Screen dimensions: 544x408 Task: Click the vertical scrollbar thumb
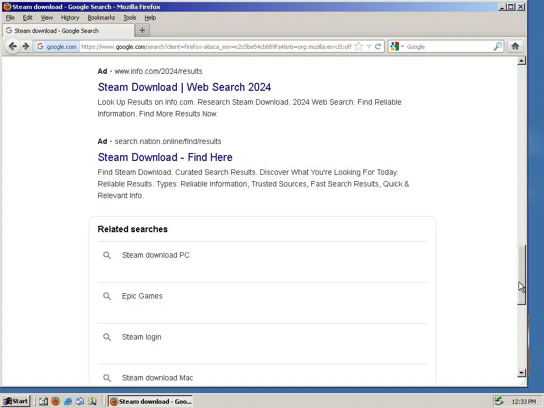point(522,275)
